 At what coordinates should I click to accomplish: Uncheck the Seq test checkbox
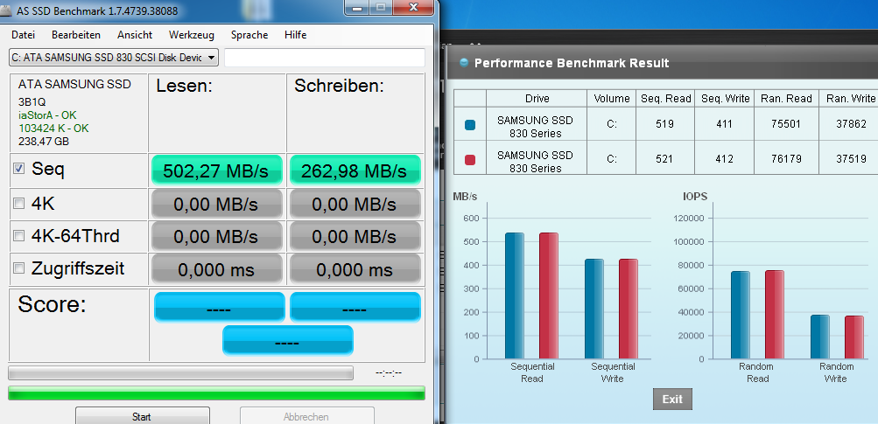tap(19, 169)
